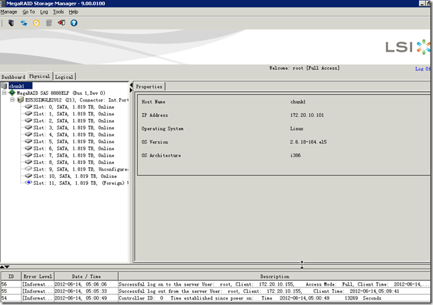Click the Operating System value Linux

click(x=297, y=128)
